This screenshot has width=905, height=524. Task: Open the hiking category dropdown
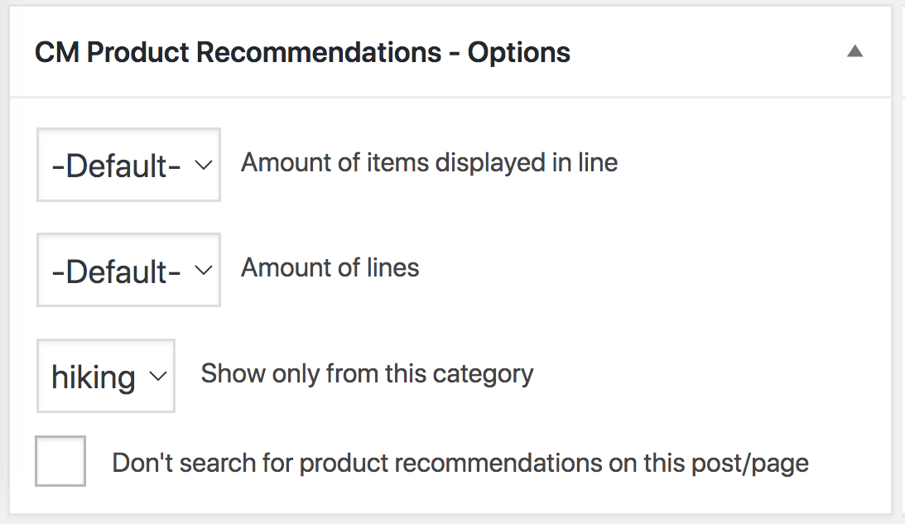pos(106,376)
